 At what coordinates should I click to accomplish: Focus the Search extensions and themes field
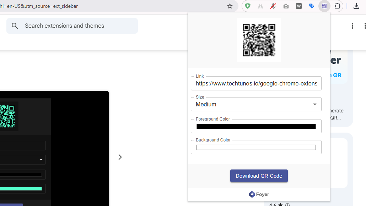click(72, 26)
